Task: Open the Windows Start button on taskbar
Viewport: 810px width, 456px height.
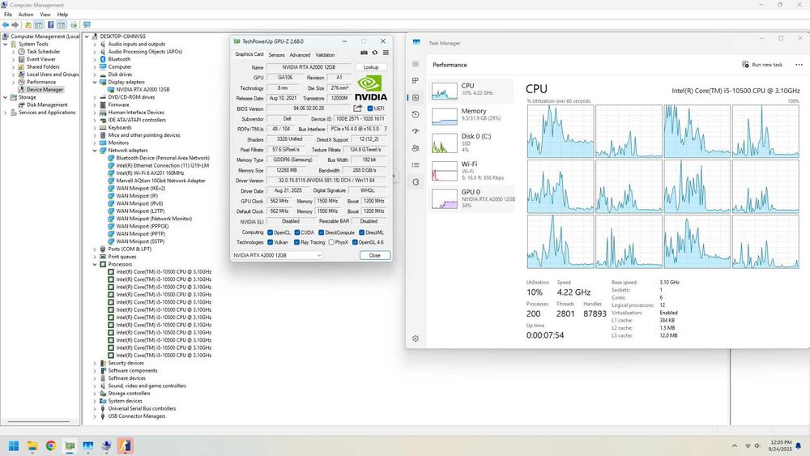Action: click(14, 445)
